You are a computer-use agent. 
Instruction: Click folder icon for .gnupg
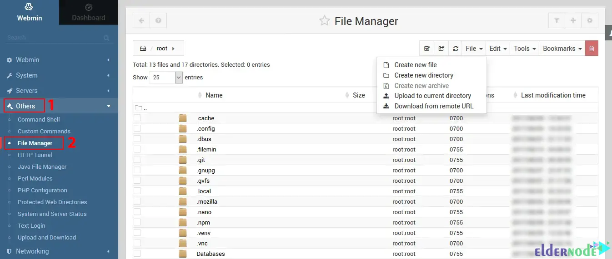tap(183, 170)
